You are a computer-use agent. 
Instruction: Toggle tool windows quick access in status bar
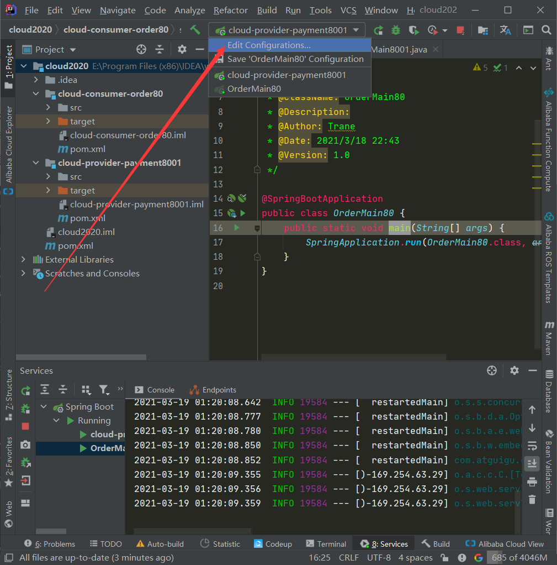9,558
